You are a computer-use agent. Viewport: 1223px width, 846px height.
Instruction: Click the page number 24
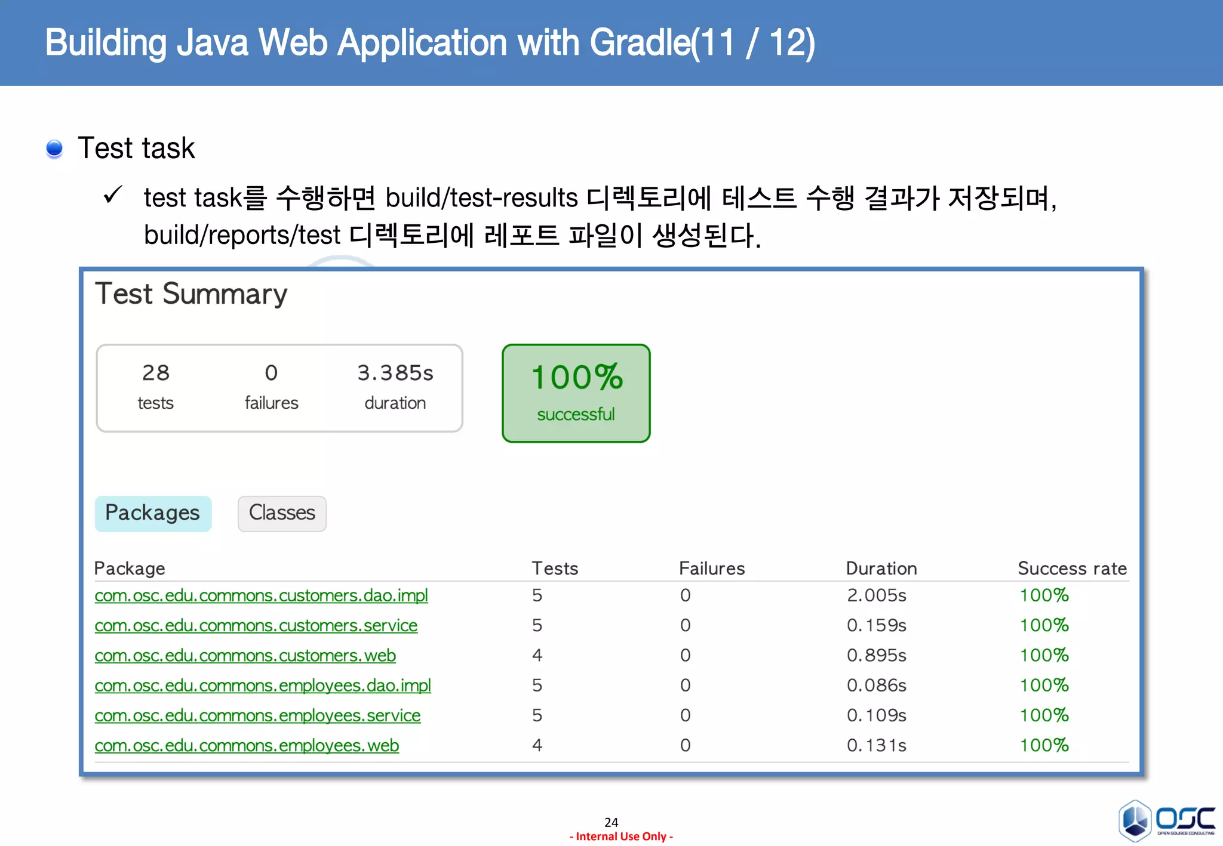click(x=611, y=822)
